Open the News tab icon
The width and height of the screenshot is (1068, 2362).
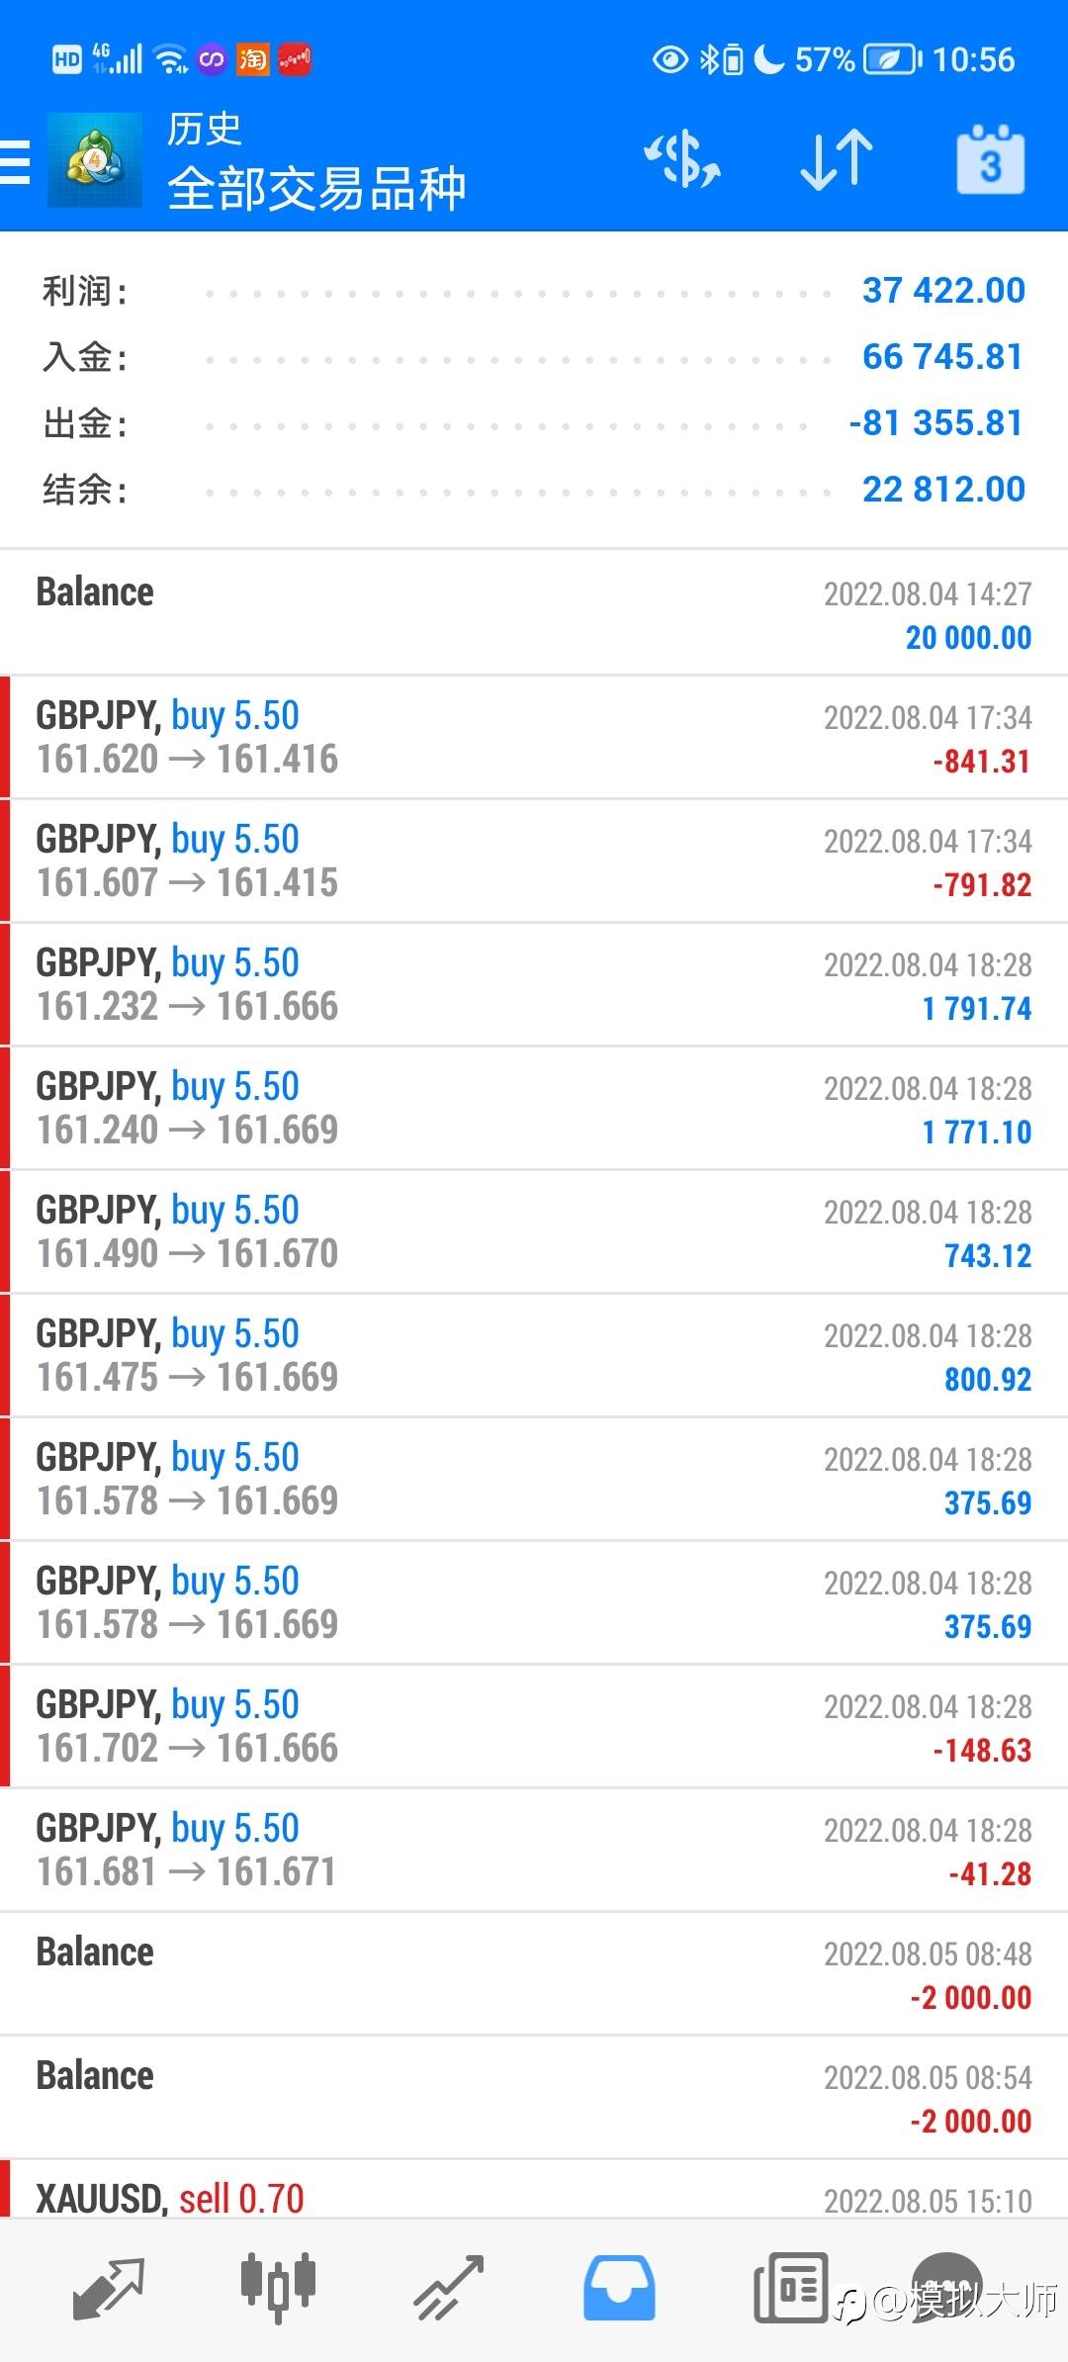click(x=791, y=2289)
